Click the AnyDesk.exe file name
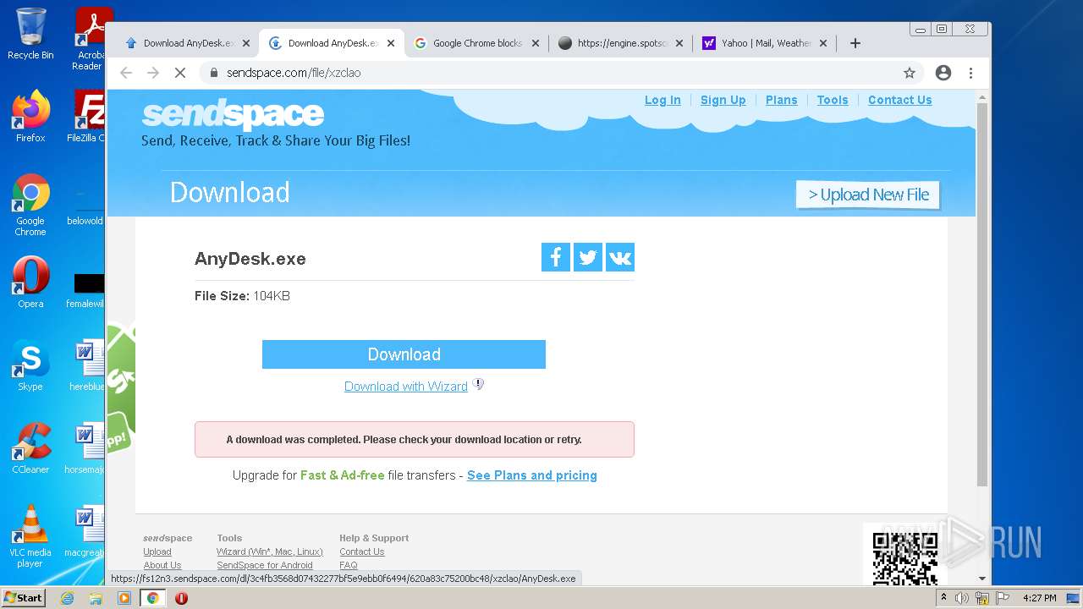The image size is (1083, 609). click(x=250, y=259)
